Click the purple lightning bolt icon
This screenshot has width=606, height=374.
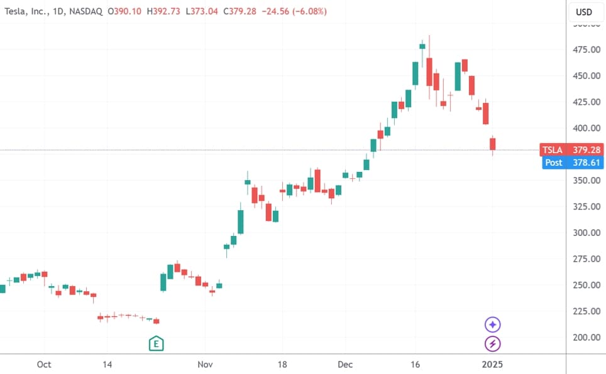pyautogui.click(x=493, y=343)
